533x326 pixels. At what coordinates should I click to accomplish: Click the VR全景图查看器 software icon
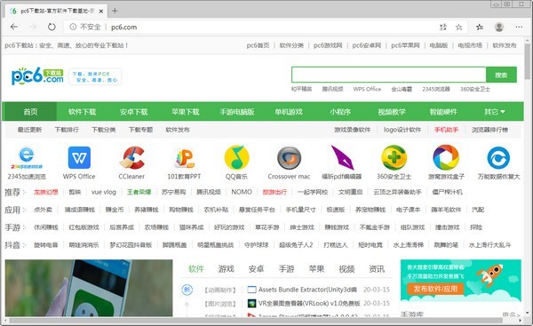[x=251, y=303]
